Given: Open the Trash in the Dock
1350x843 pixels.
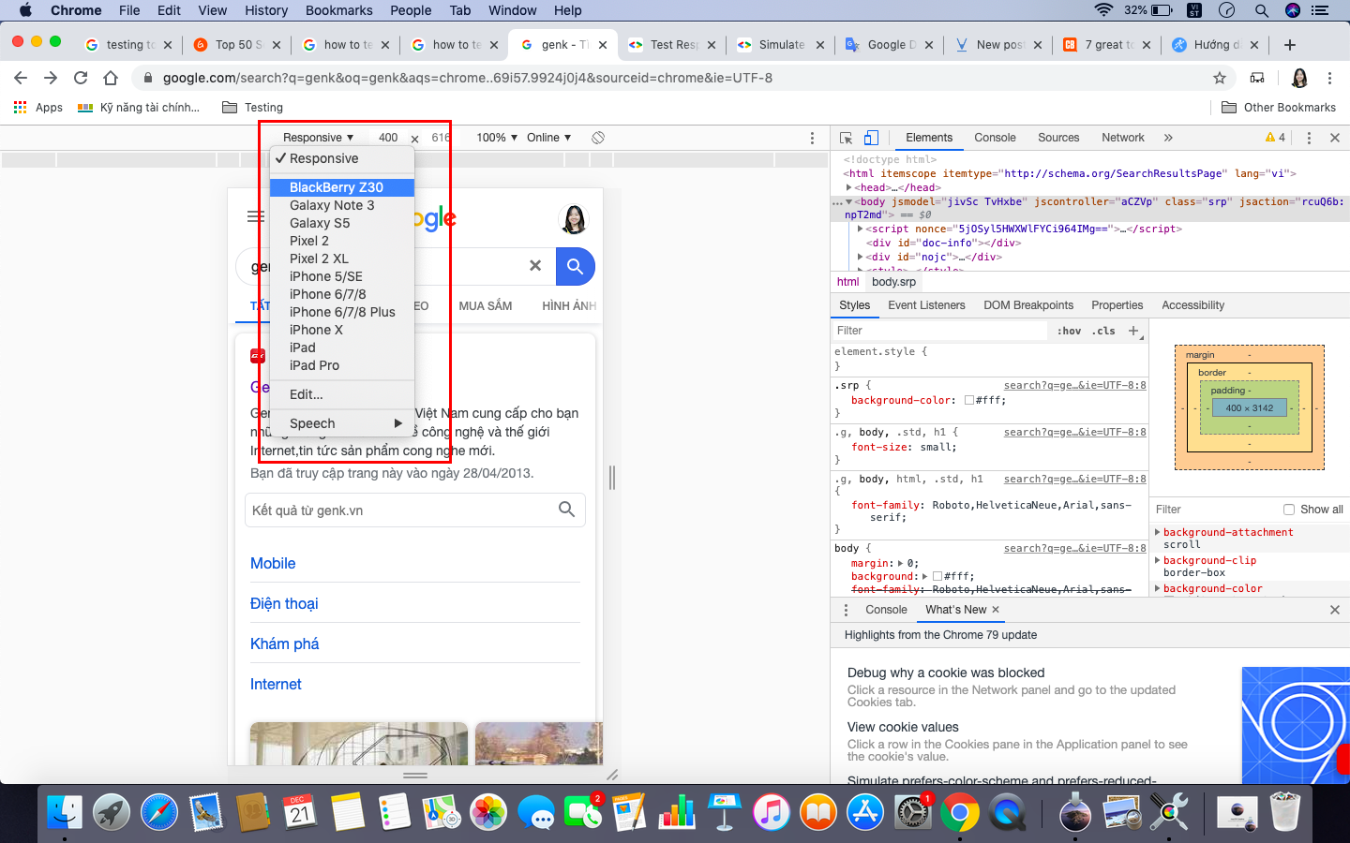Looking at the screenshot, I should (1284, 812).
